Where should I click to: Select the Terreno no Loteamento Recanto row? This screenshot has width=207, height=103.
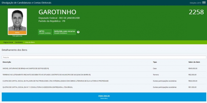(x=46, y=75)
